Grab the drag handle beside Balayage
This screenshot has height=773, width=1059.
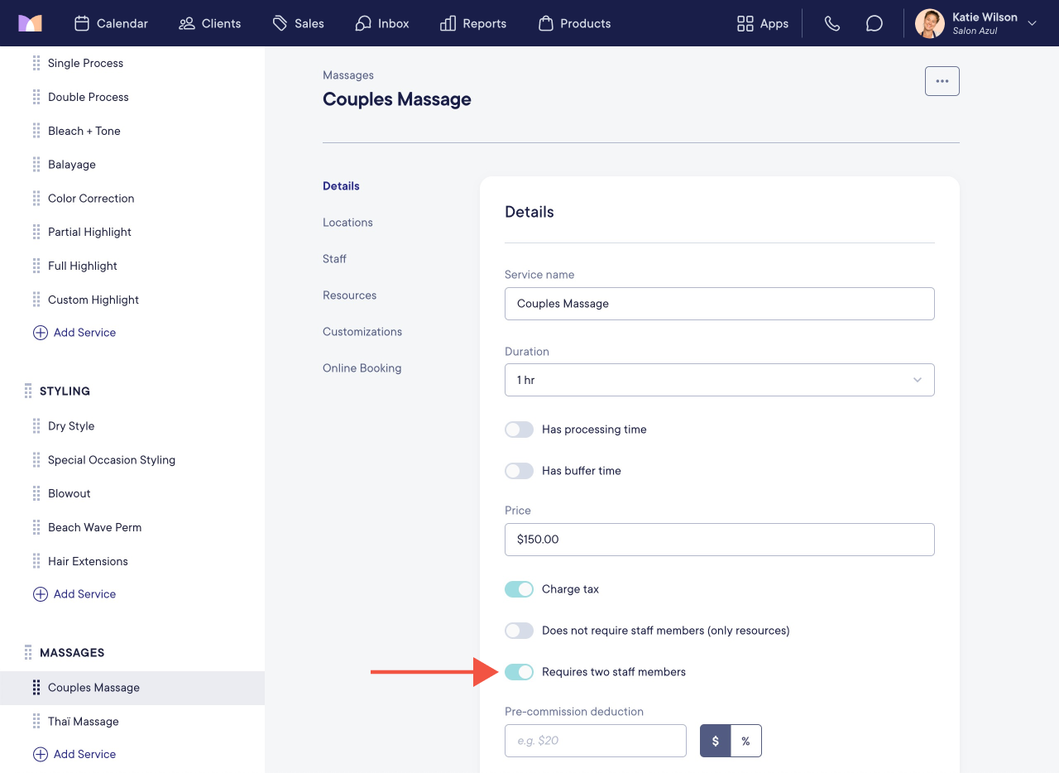[x=36, y=165]
